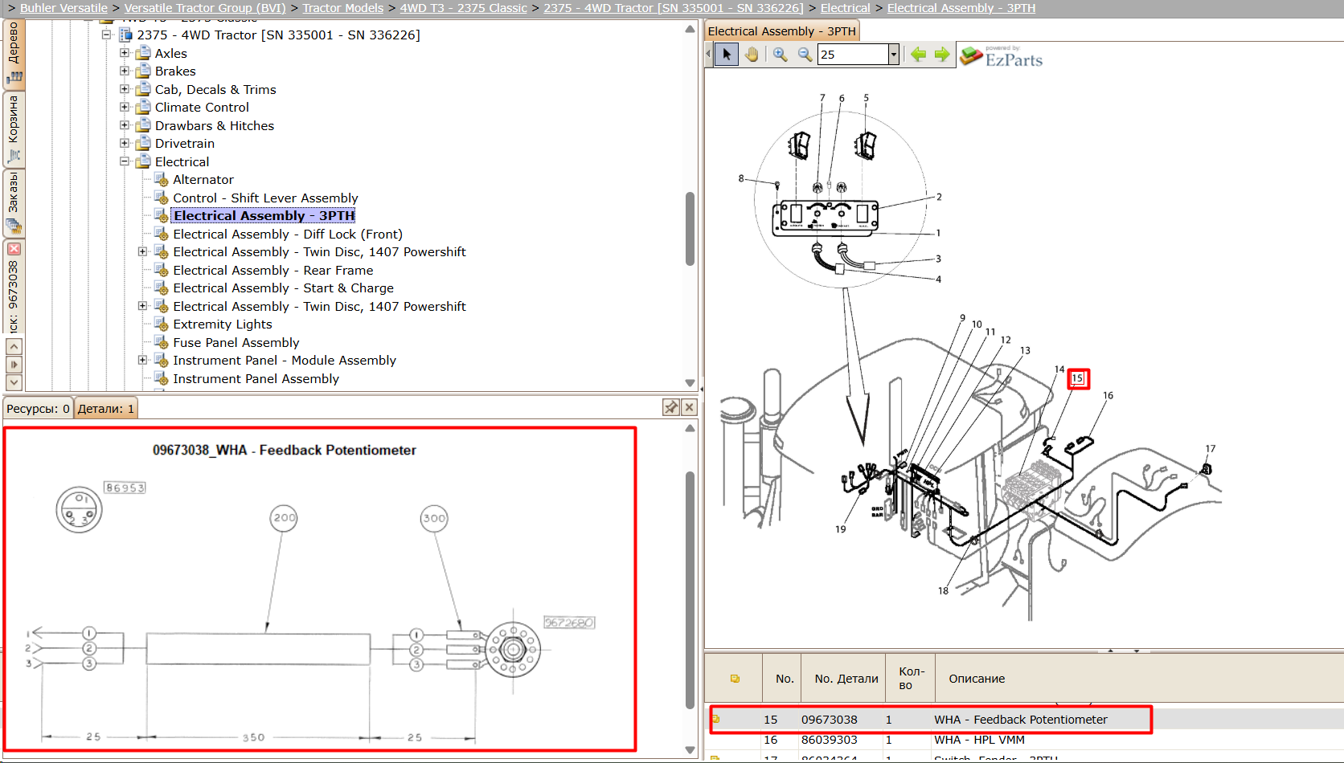Expand the Drivetrain folder
The height and width of the screenshot is (763, 1344).
125,143
